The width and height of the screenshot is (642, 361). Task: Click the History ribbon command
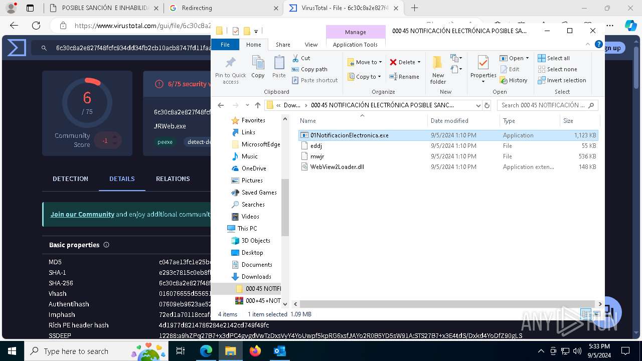click(514, 80)
